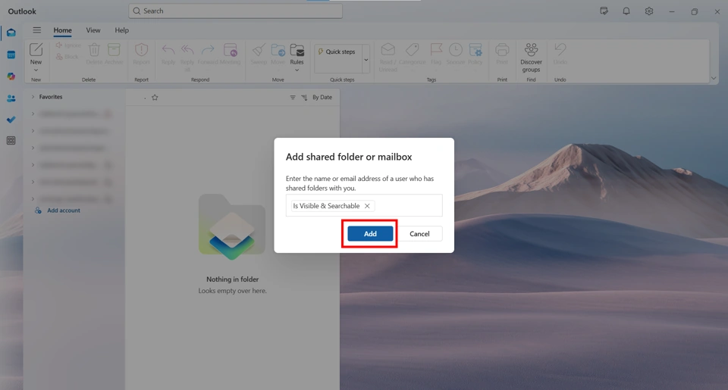The width and height of the screenshot is (728, 390).
Task: Focus the shared mailbox name input field
Action: (x=364, y=205)
